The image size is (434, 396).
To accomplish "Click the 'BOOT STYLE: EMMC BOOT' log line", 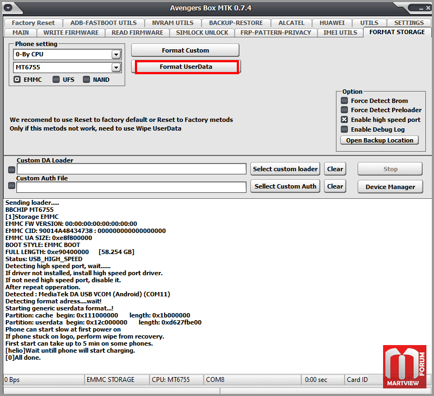I will point(43,245).
